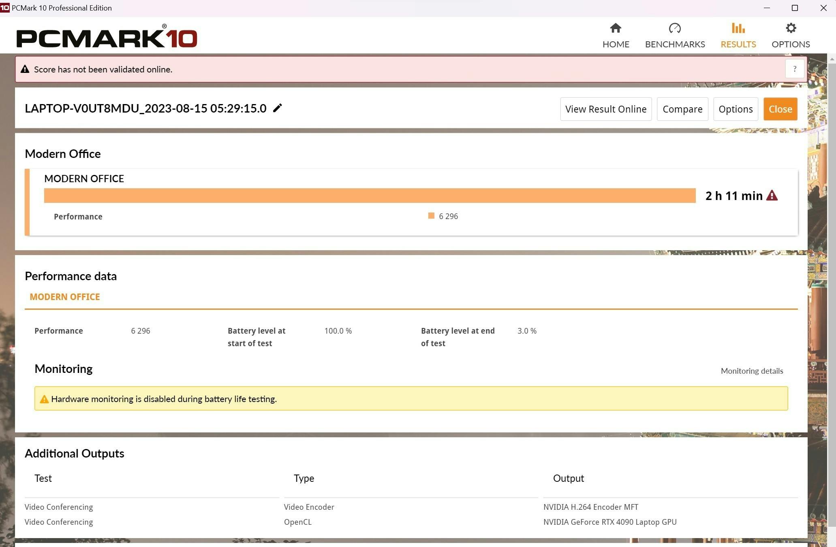Click the OpenCL type cell
Image resolution: width=836 pixels, height=547 pixels.
[297, 522]
